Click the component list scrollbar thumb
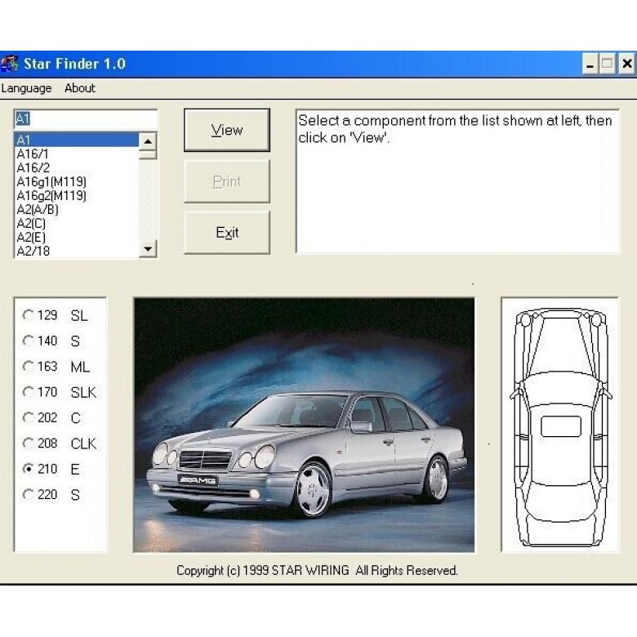This screenshot has height=637, width=637. click(148, 154)
